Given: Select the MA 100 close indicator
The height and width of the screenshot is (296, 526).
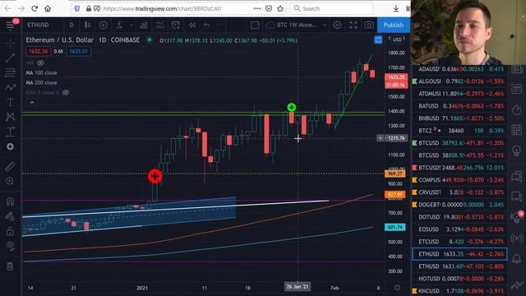Looking at the screenshot, I should pyautogui.click(x=41, y=73).
